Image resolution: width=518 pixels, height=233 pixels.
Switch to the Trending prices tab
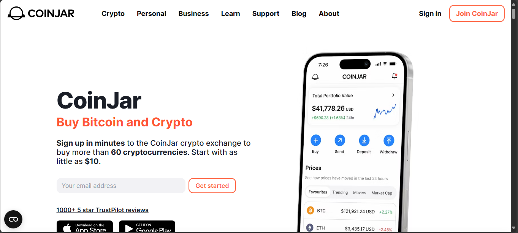(x=340, y=192)
